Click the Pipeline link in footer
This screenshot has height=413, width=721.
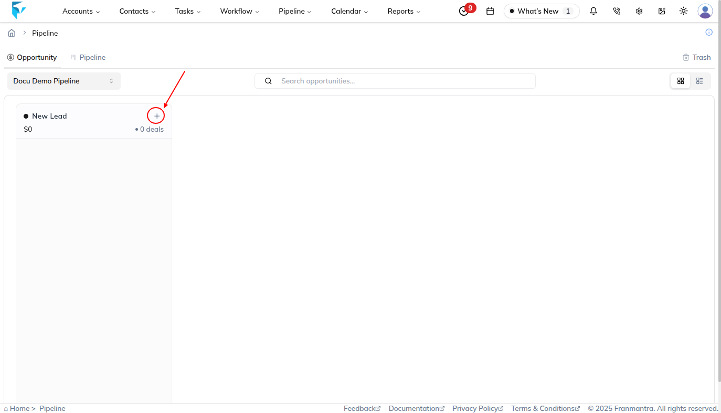(52, 408)
